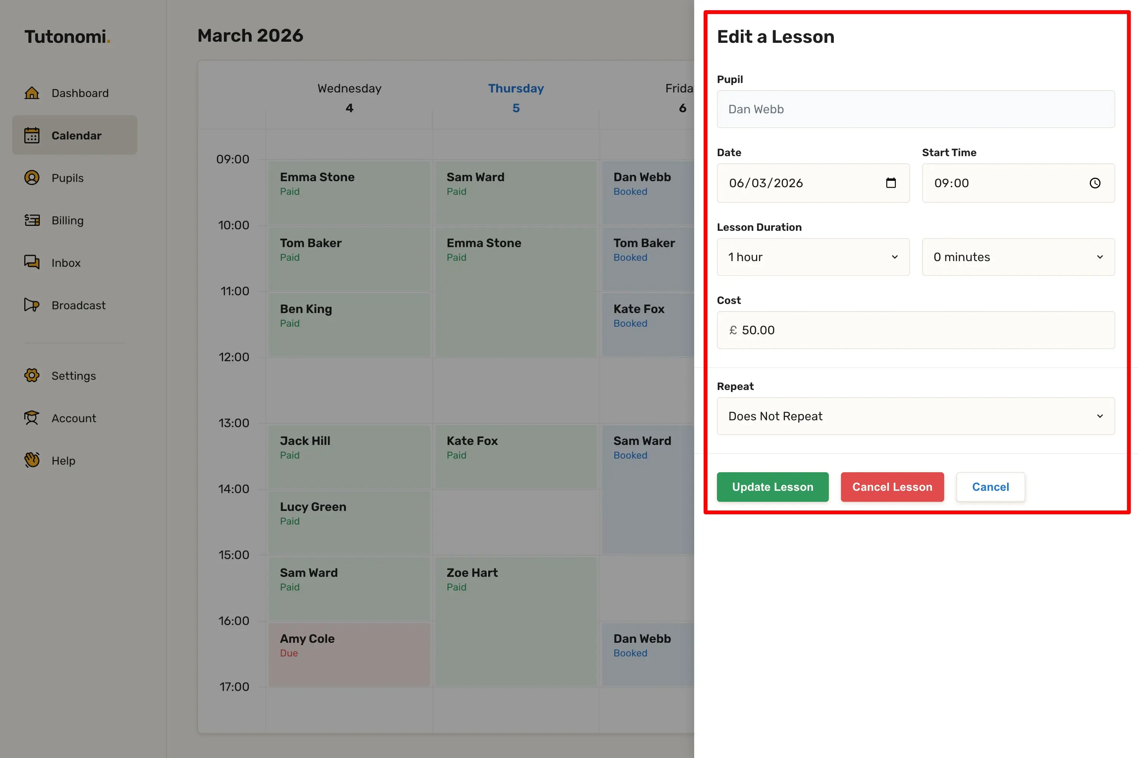1138x758 pixels.
Task: Click the Start Time clock icon
Action: [1095, 183]
